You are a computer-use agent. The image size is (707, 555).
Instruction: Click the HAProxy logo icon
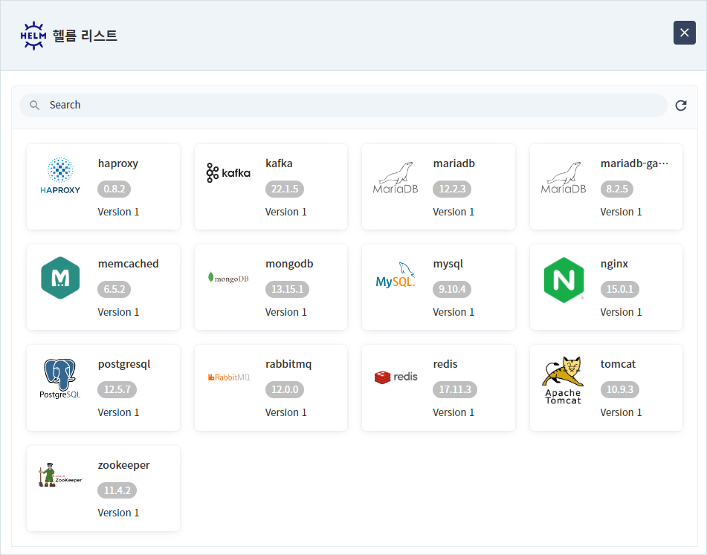(60, 175)
